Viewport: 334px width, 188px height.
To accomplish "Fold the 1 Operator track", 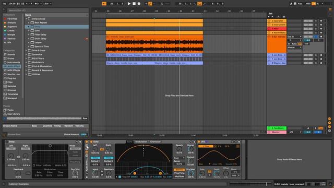I will pyautogui.click(x=269, y=21).
